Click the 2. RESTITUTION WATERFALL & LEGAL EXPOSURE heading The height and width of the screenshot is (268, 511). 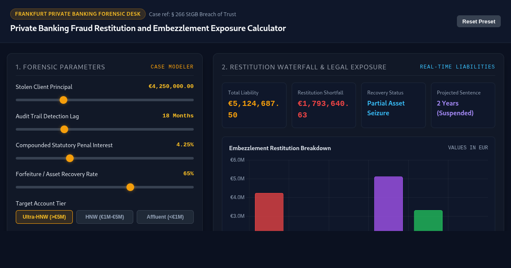pyautogui.click(x=304, y=67)
